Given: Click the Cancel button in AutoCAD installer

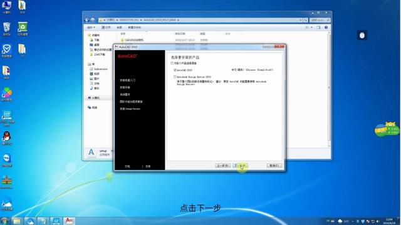Looking at the screenshot, I should coord(274,166).
